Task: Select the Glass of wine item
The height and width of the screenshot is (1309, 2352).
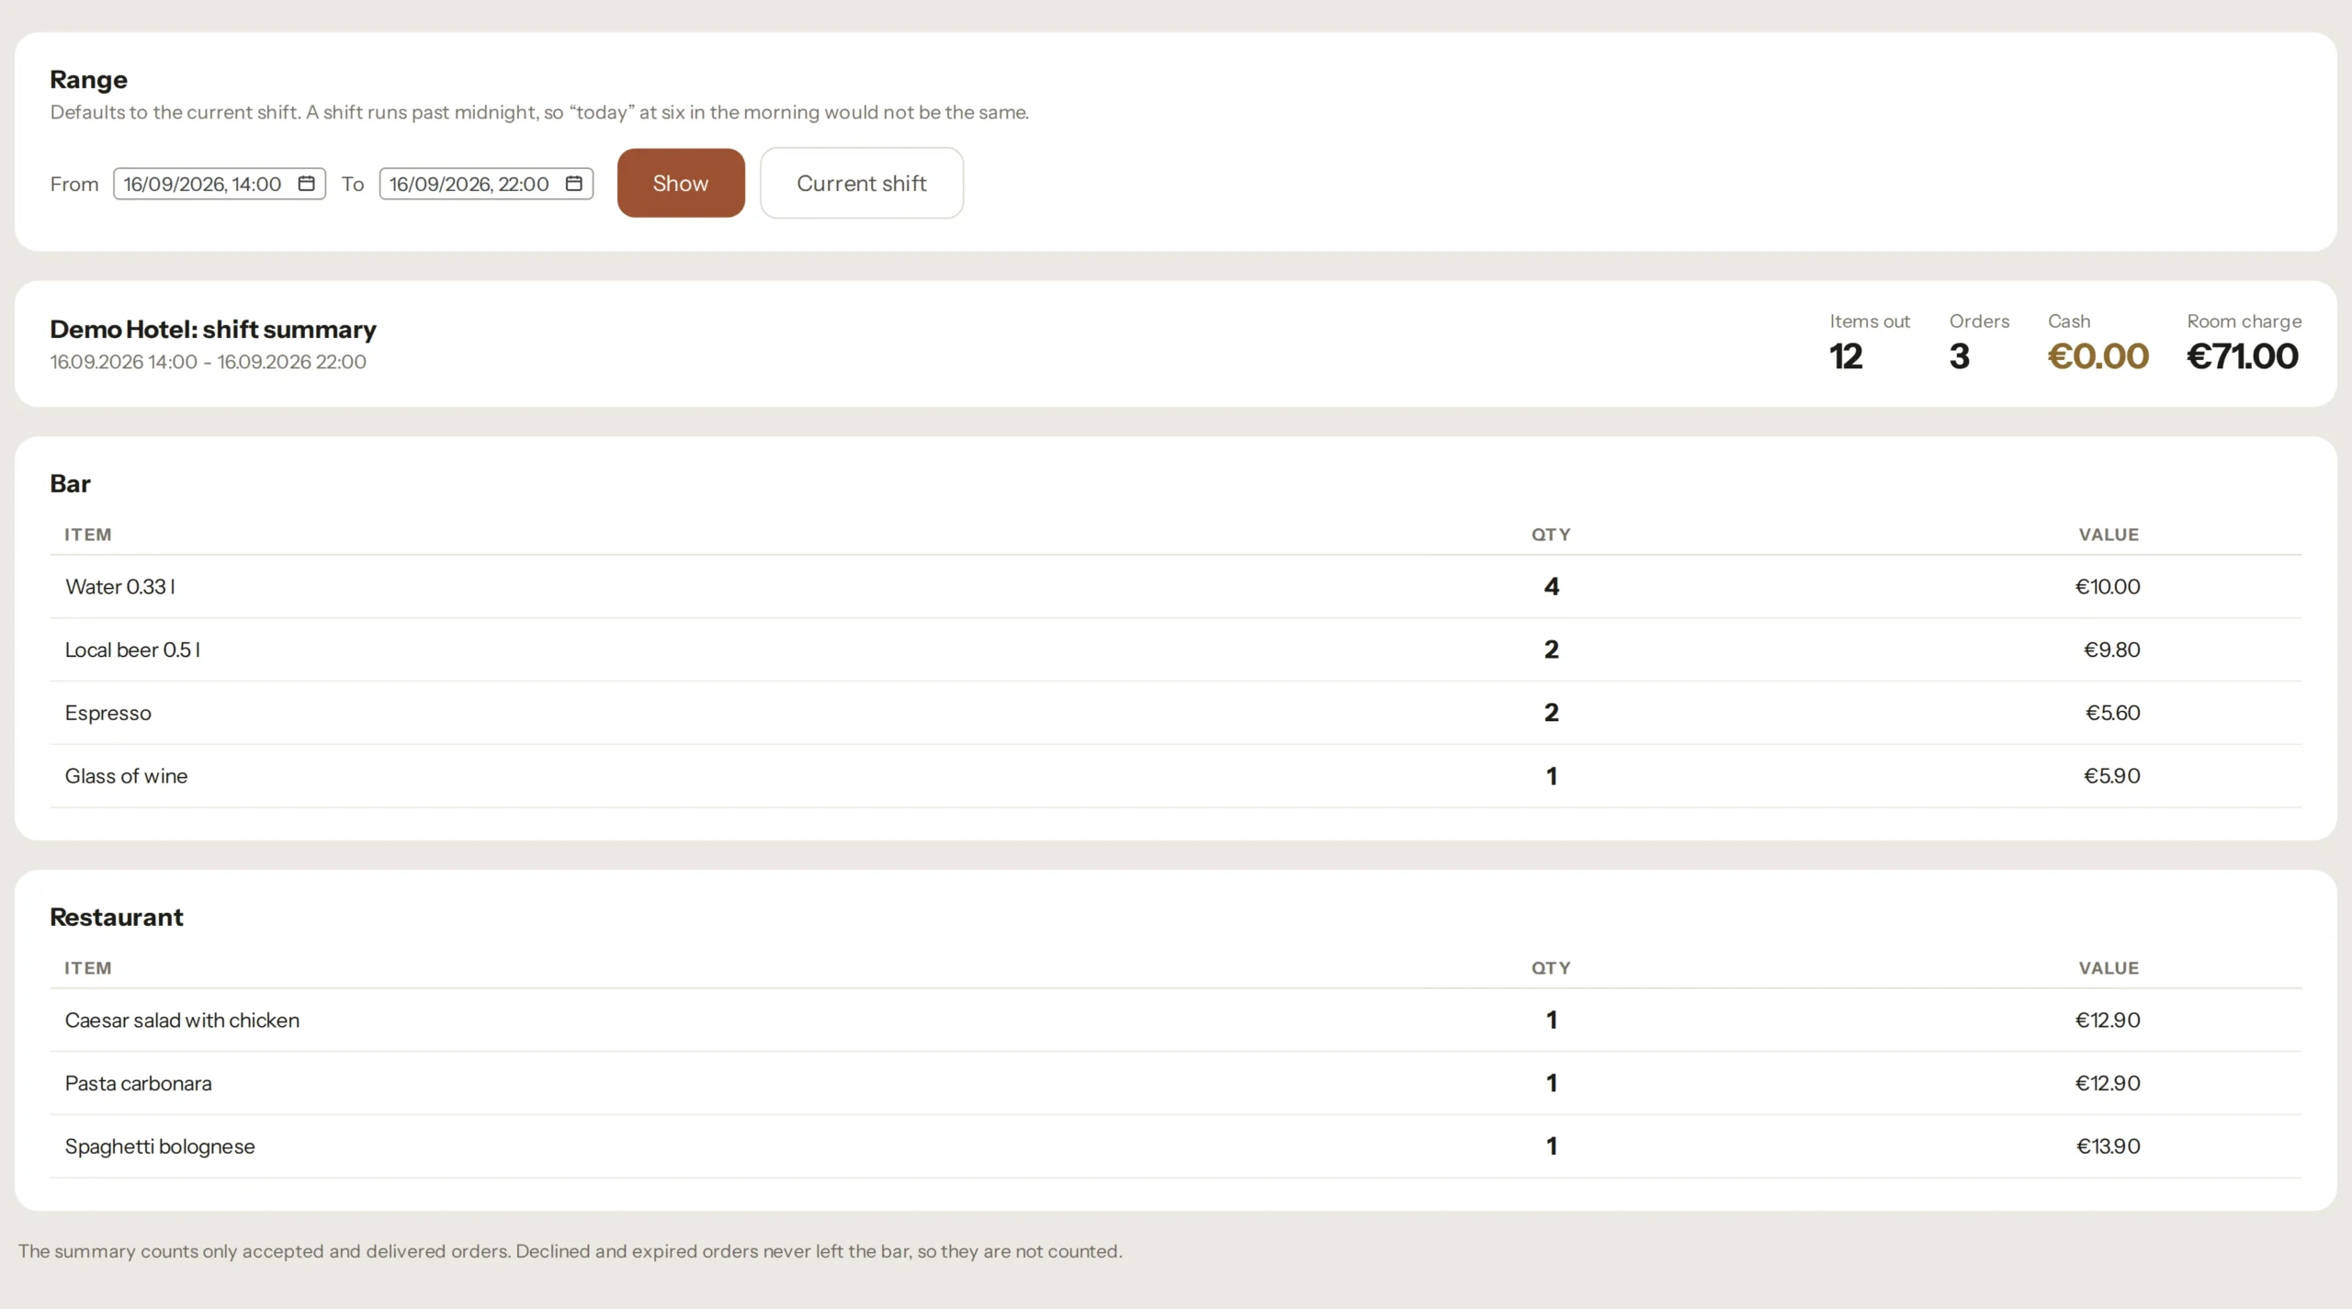Action: [126, 776]
